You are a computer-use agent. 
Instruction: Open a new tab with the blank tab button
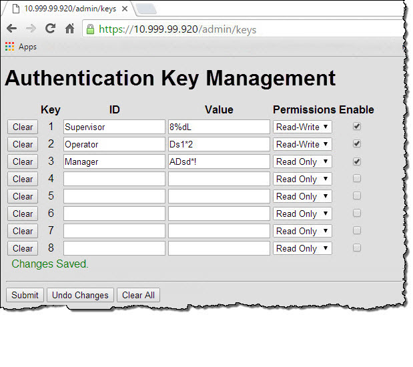146,9
